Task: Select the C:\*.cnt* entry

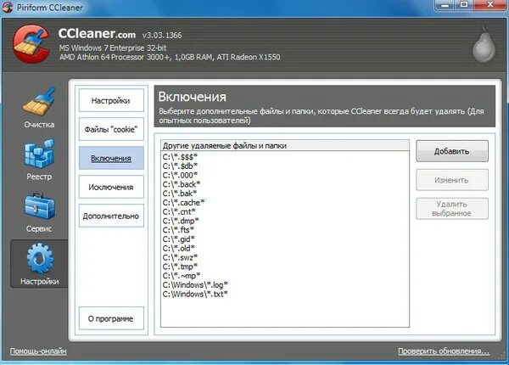Action: pyautogui.click(x=179, y=211)
